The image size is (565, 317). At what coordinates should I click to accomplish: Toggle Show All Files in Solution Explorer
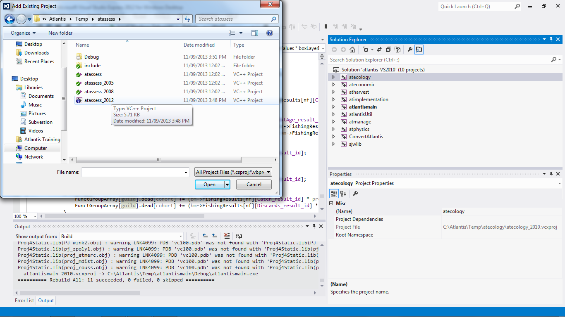coord(397,50)
